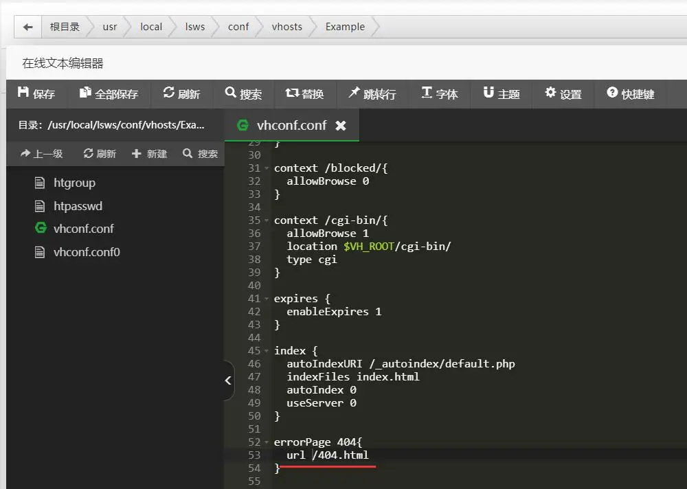Click line number 53 in gutter
This screenshot has height=489, width=687.
point(254,455)
